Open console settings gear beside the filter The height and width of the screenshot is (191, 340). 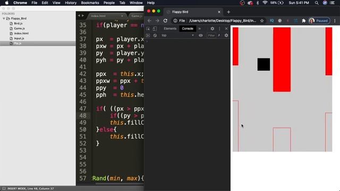click(226, 36)
